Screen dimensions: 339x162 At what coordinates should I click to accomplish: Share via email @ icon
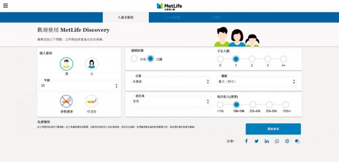[x=287, y=141]
